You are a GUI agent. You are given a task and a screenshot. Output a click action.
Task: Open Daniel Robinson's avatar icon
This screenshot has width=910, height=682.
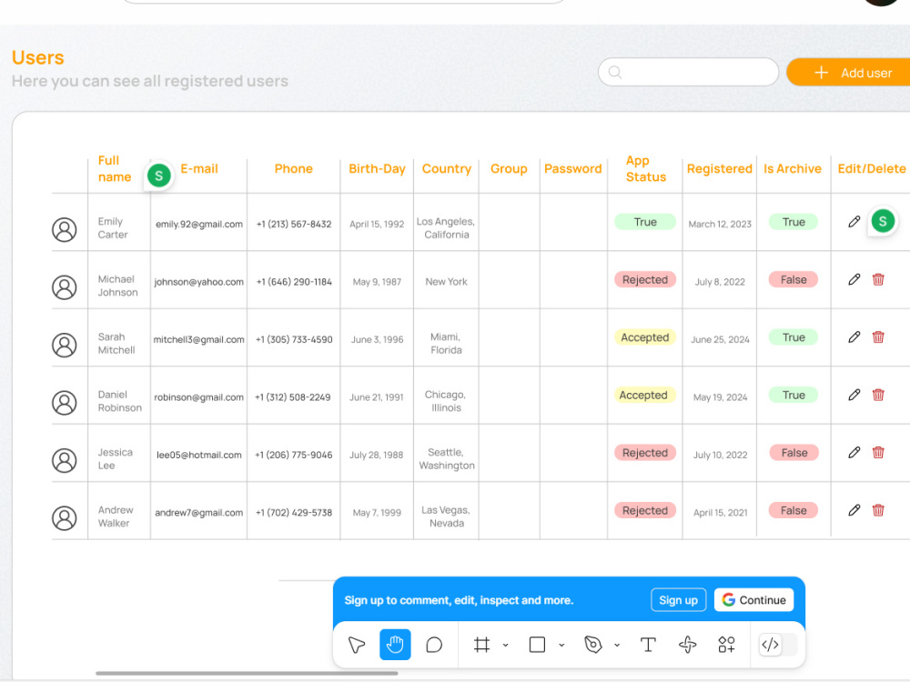[65, 403]
